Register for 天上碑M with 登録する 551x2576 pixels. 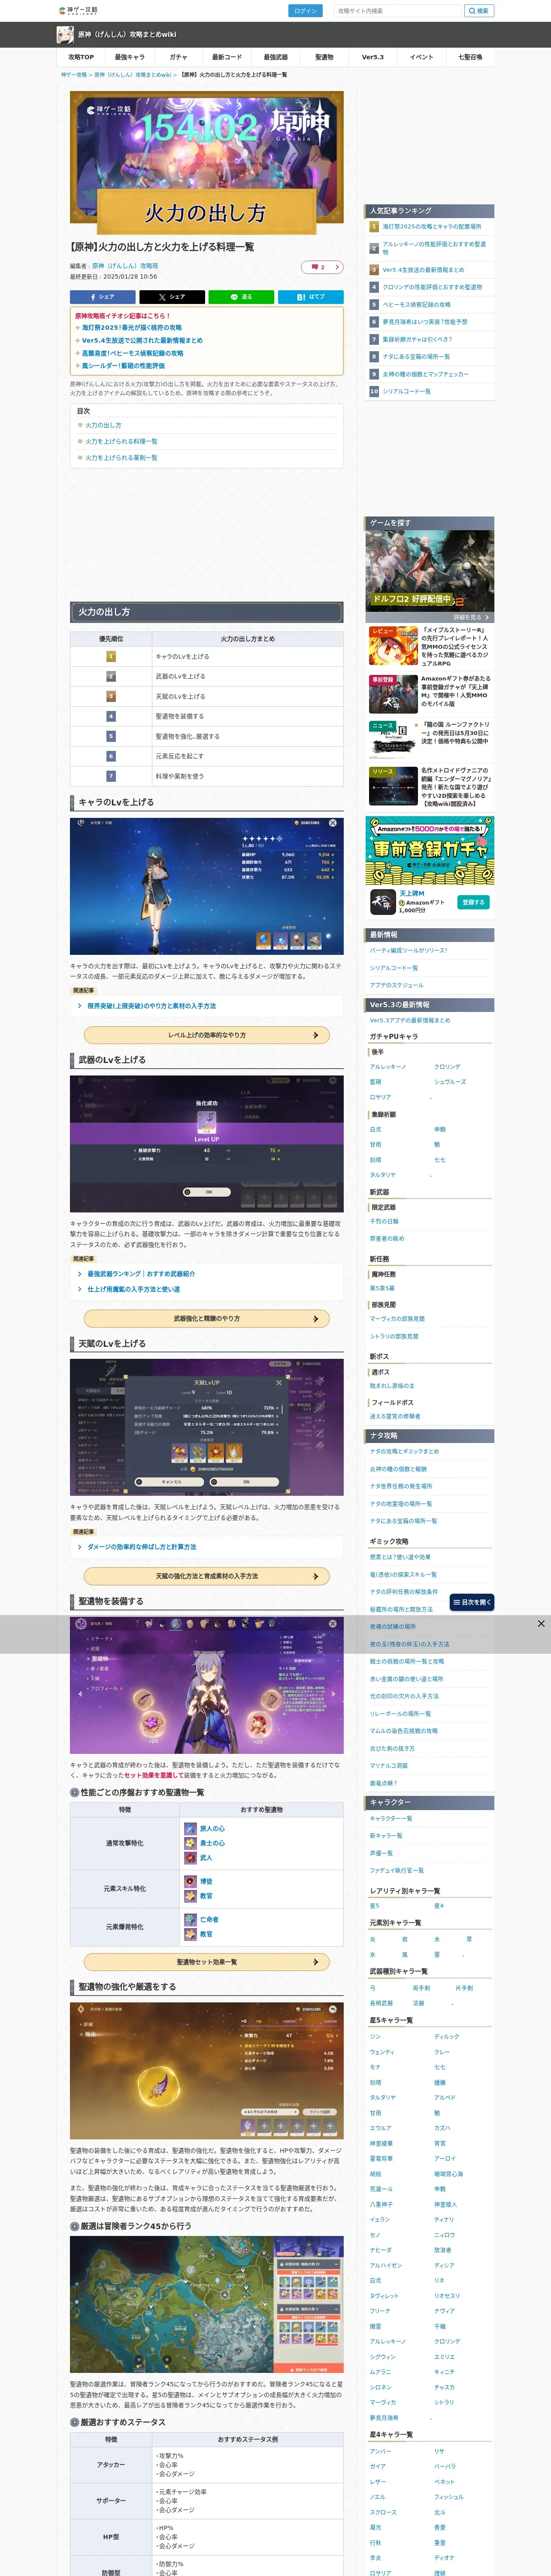[x=473, y=902]
